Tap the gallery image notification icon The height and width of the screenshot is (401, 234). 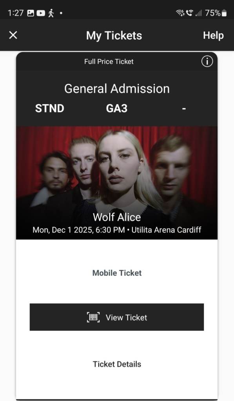[x=31, y=13]
